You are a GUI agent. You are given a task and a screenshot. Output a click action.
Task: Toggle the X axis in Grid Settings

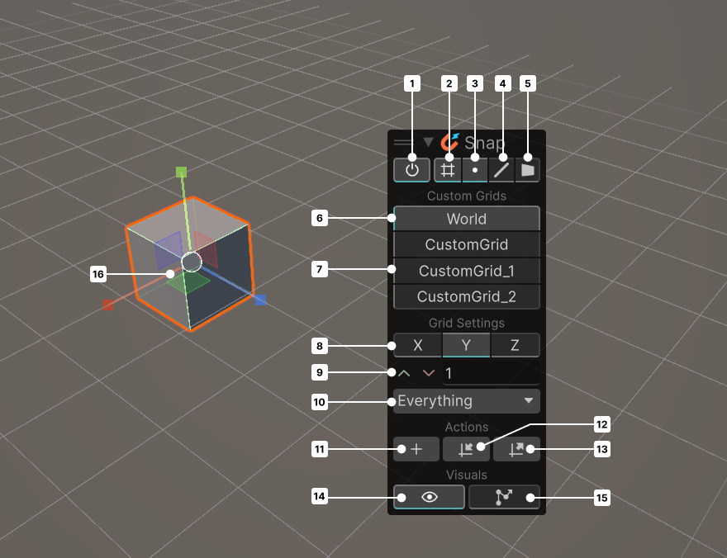pyautogui.click(x=417, y=345)
